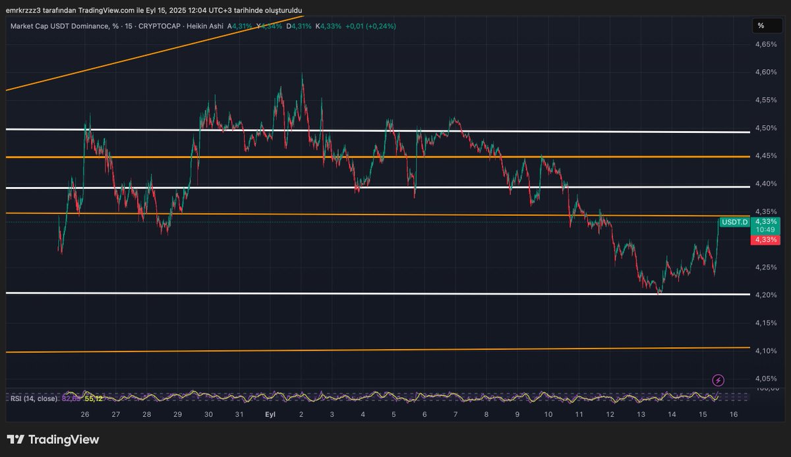The image size is (791, 457).
Task: Click the +0,01 (+0,24%) change value
Action: [371, 26]
